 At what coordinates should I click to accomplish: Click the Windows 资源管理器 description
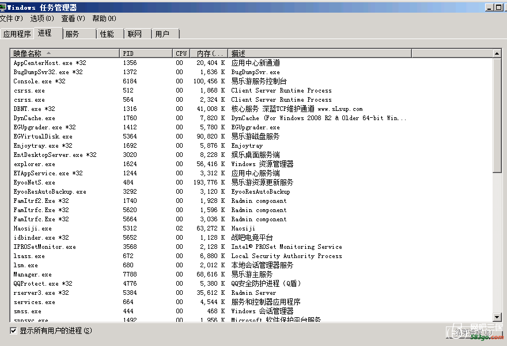coord(262,164)
